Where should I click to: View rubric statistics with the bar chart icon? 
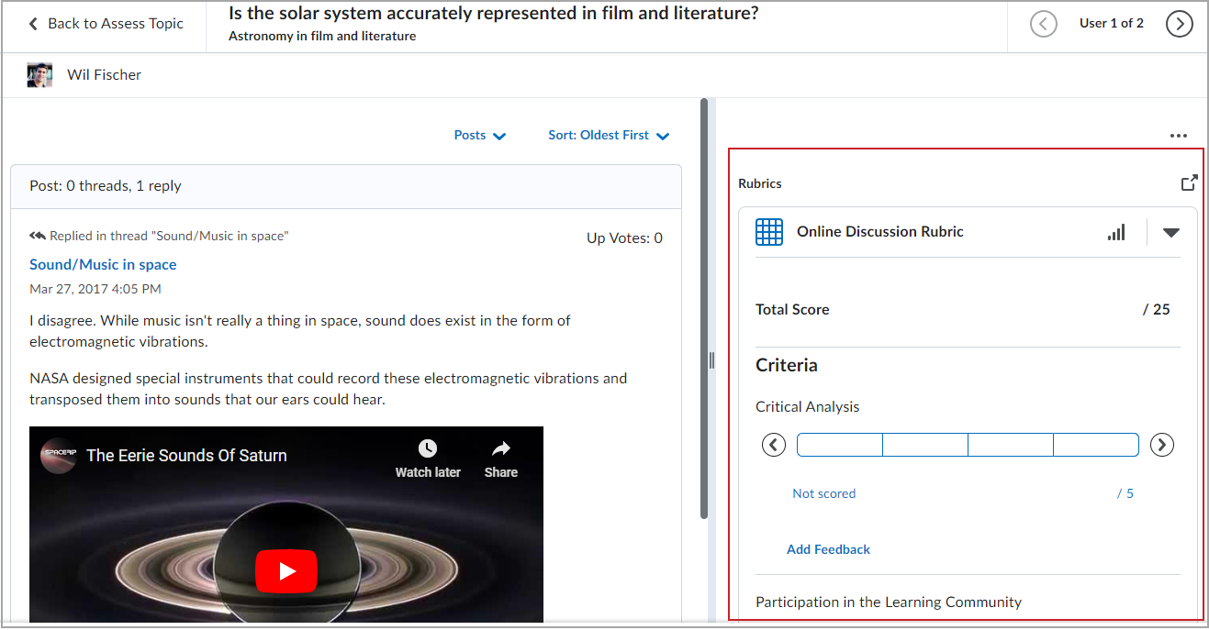click(x=1116, y=231)
